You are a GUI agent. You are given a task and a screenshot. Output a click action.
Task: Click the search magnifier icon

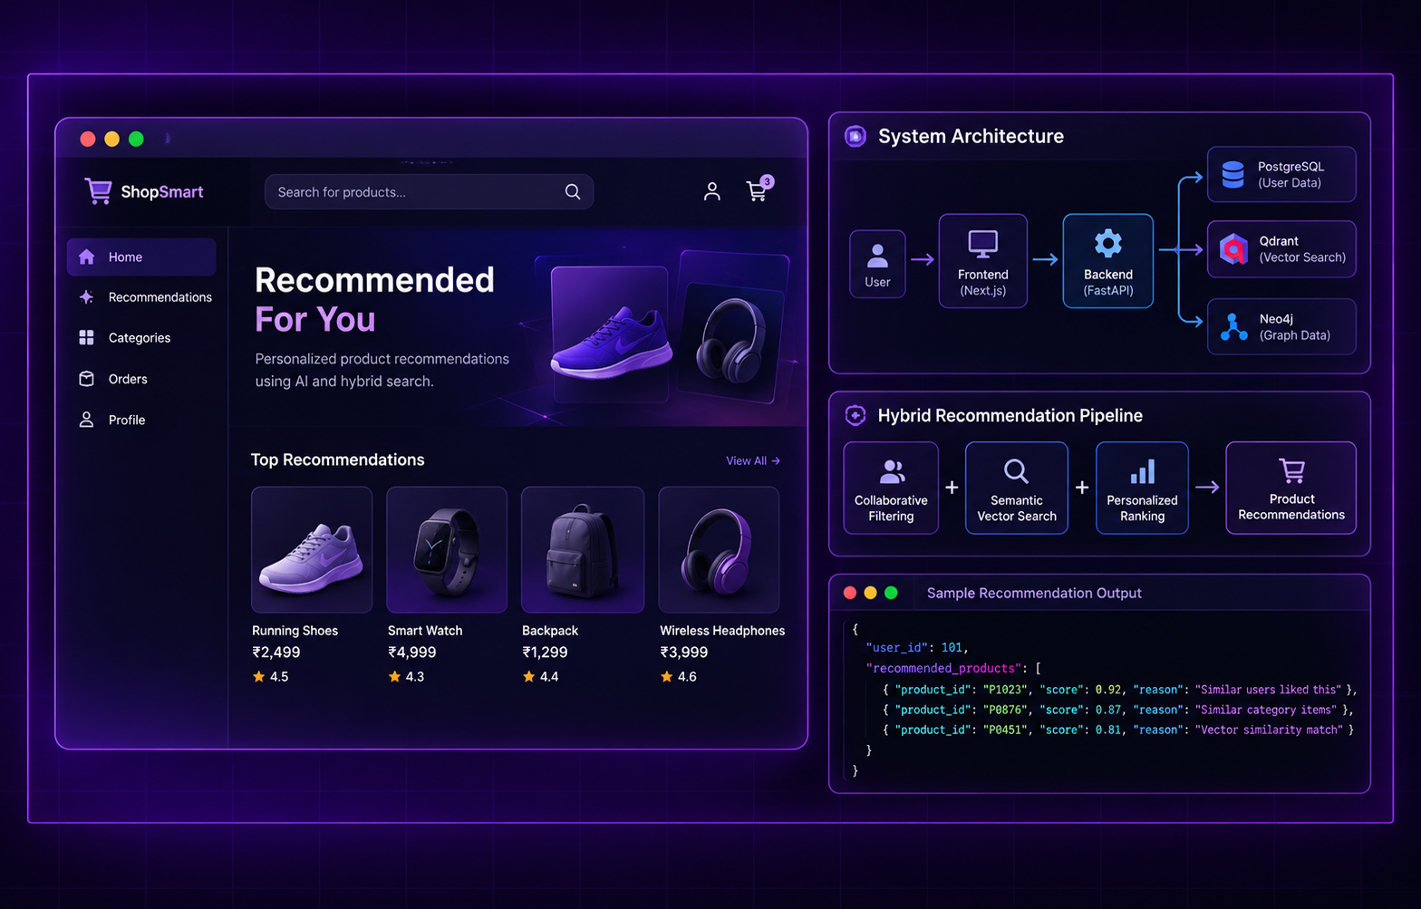573,192
